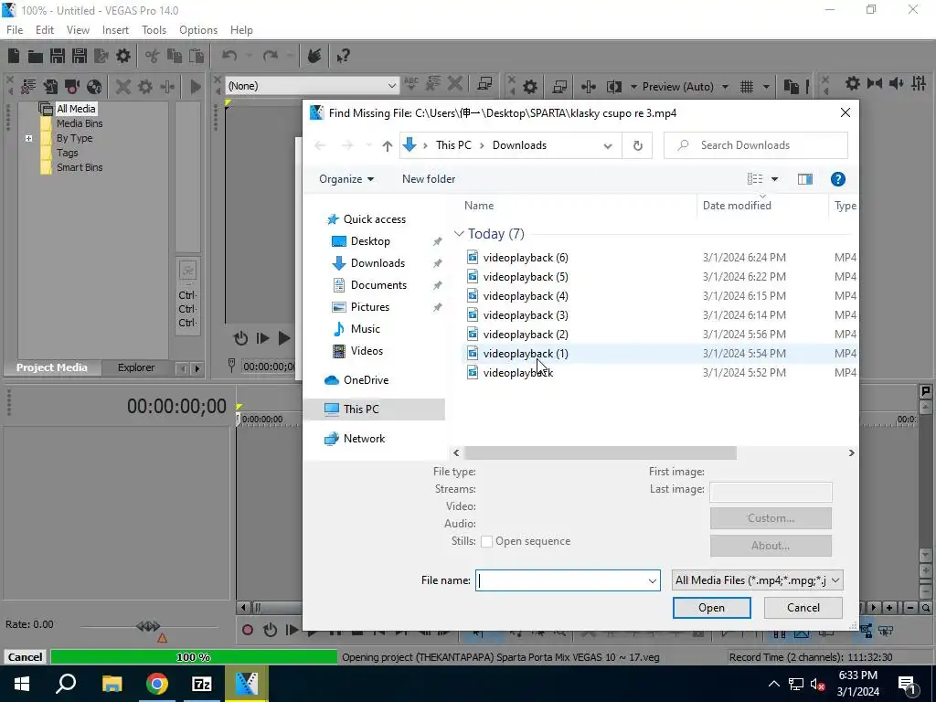Click the Rate scrub control slider
This screenshot has height=702, width=936.
coord(148,626)
